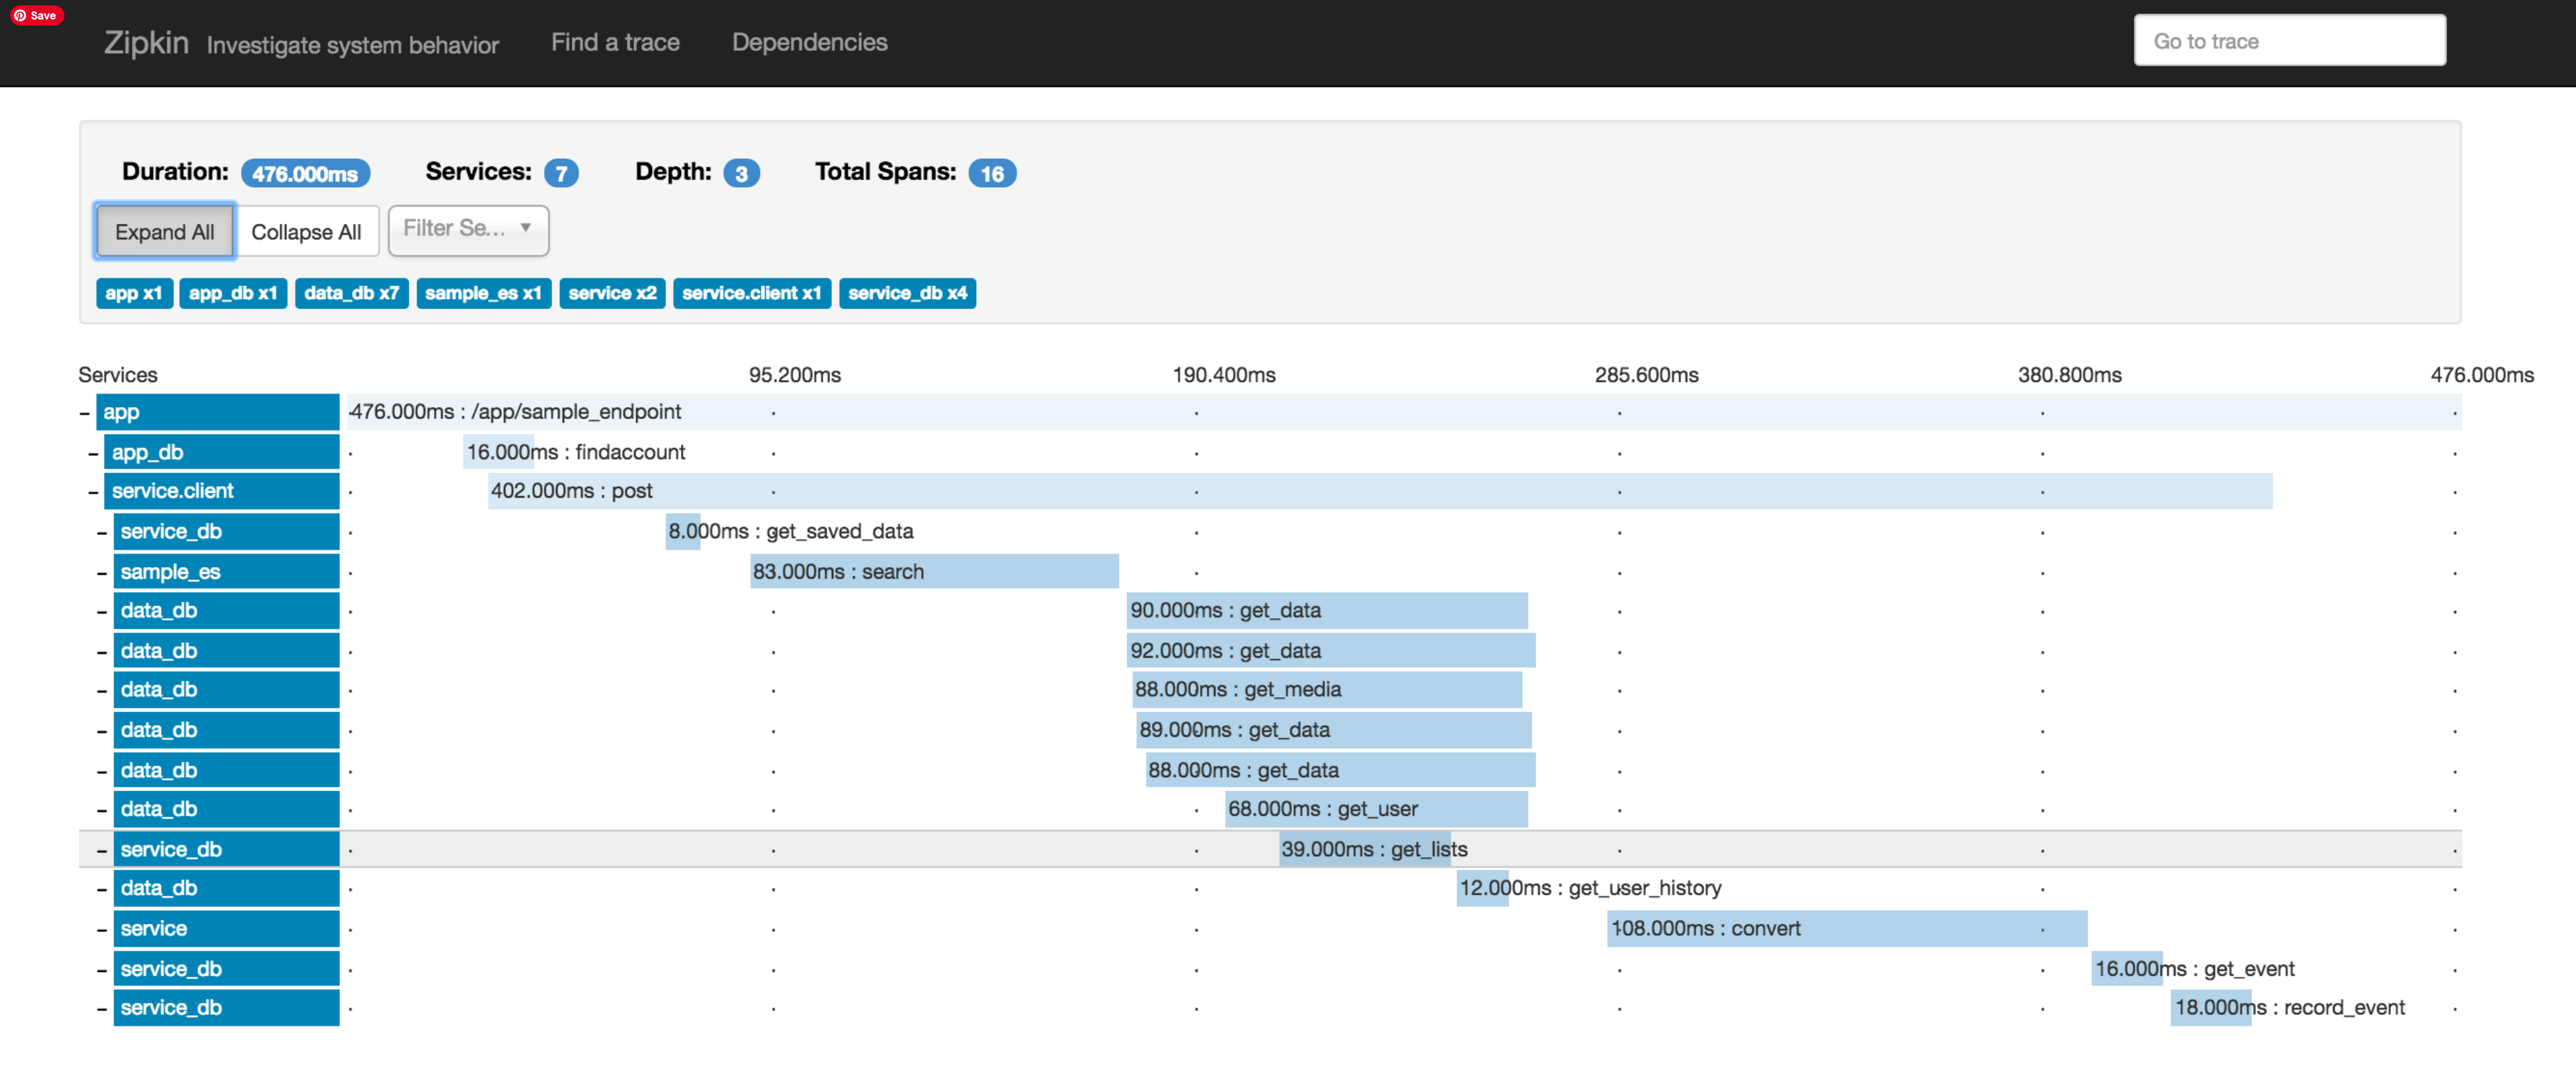Image resolution: width=2576 pixels, height=1070 pixels.
Task: Select the service.client x1 service badge
Action: coord(752,294)
